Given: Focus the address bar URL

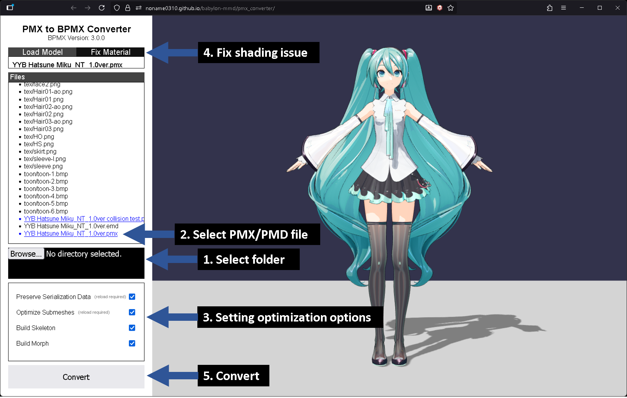Looking at the screenshot, I should coord(210,8).
